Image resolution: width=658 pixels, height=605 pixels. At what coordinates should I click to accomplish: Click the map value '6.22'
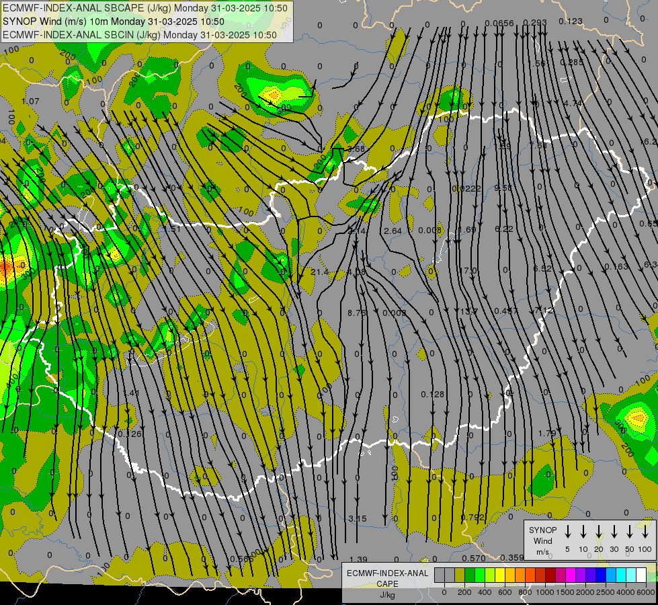point(504,229)
